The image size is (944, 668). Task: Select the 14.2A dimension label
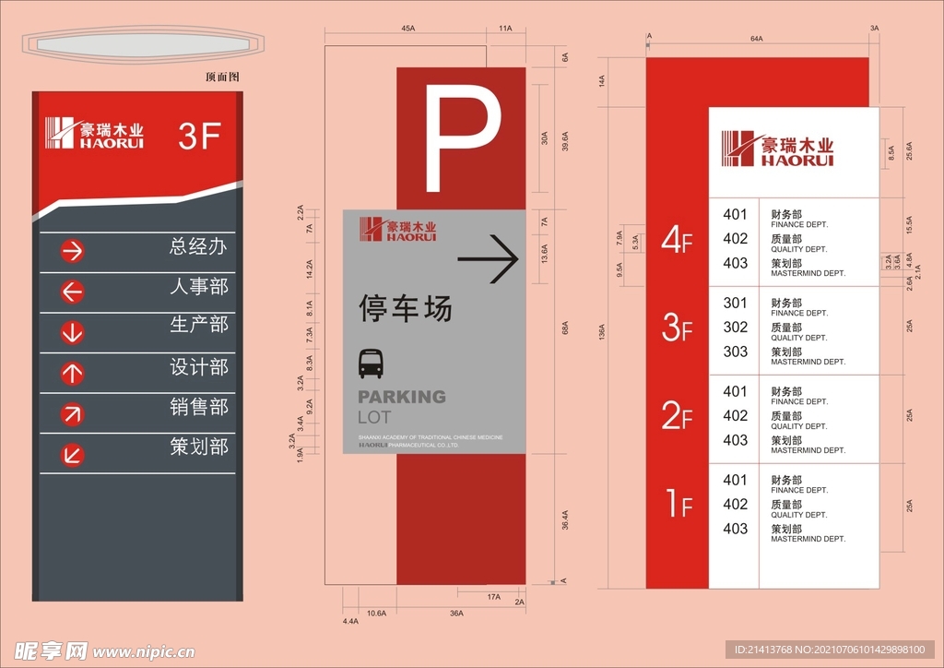point(310,268)
